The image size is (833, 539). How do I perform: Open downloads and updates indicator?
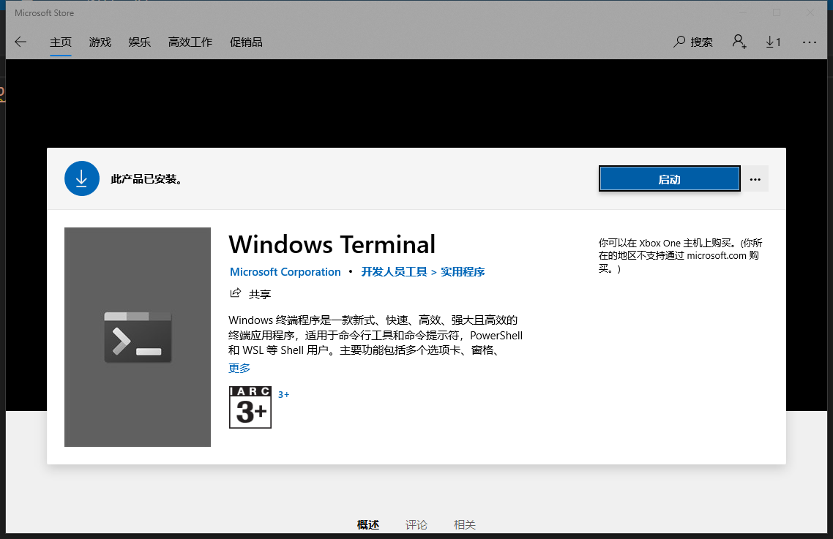(x=773, y=42)
